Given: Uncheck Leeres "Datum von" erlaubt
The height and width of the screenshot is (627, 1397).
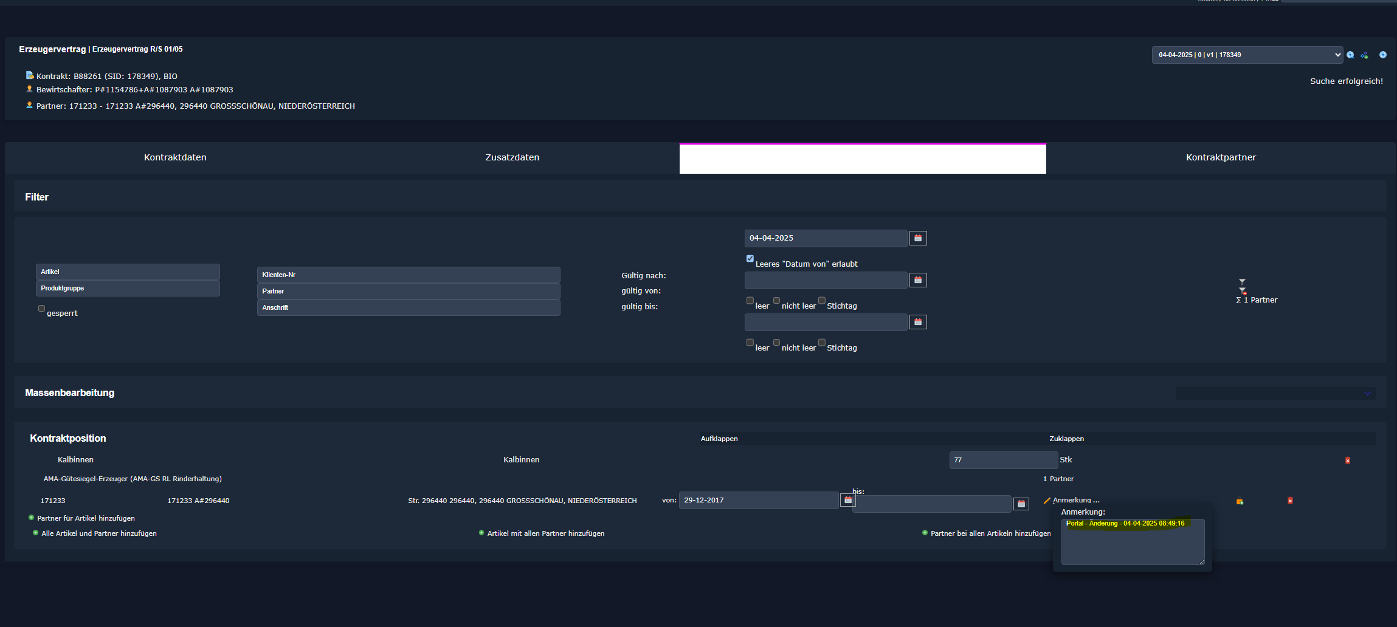Looking at the screenshot, I should [750, 259].
